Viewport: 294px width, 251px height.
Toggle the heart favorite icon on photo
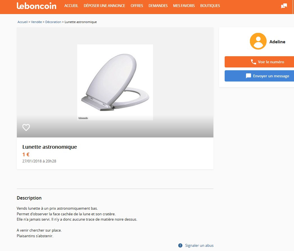click(26, 127)
